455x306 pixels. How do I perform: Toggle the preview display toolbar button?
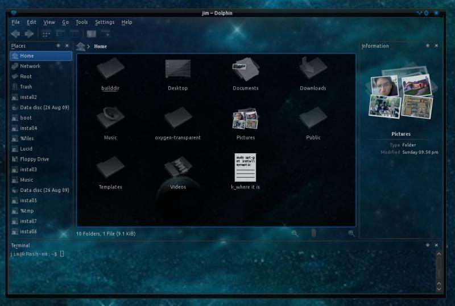(x=91, y=34)
